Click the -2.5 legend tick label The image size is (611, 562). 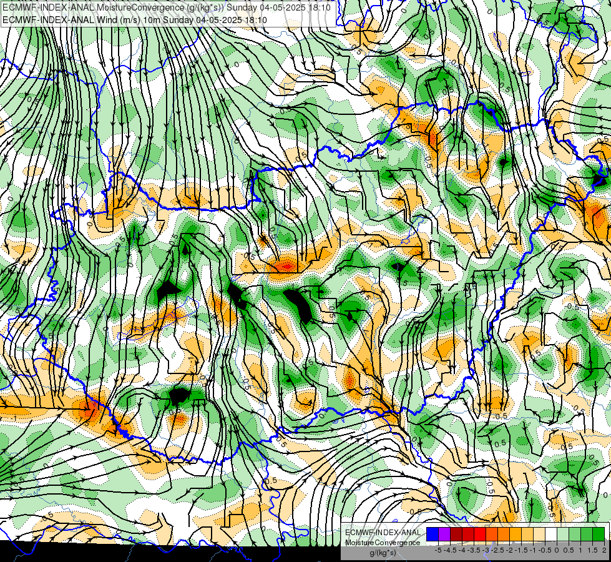tap(499, 550)
